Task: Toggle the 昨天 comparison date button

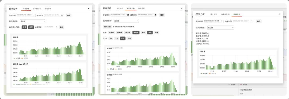Action: [24, 27]
